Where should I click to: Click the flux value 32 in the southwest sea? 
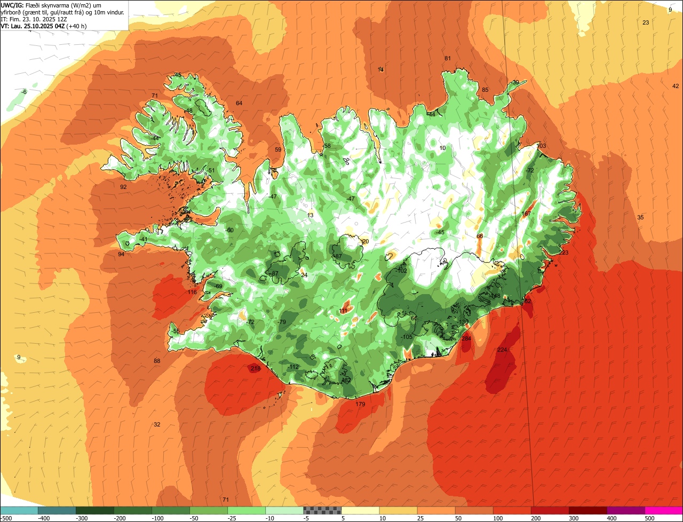point(157,424)
